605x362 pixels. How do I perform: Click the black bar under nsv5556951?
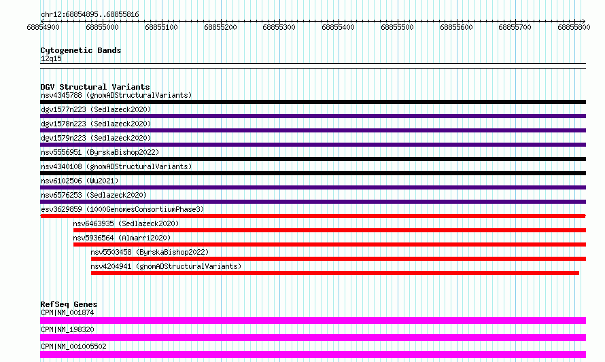(x=313, y=159)
